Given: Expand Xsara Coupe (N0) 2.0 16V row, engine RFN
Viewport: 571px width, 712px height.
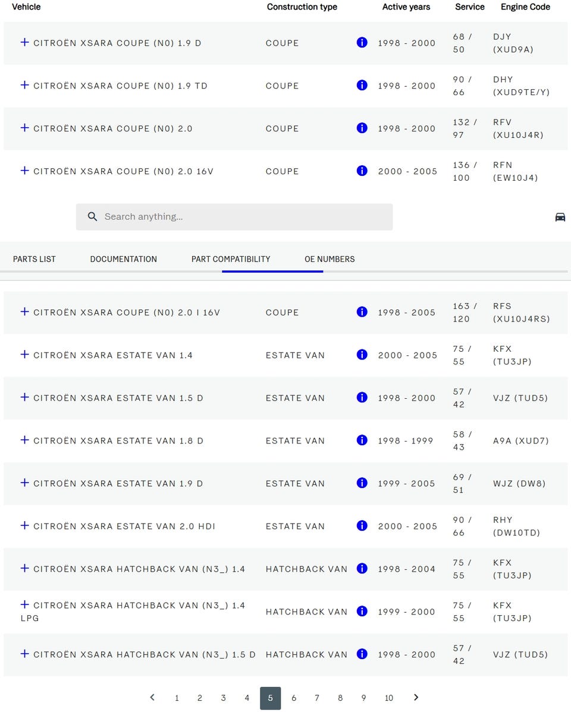Looking at the screenshot, I should click(24, 171).
